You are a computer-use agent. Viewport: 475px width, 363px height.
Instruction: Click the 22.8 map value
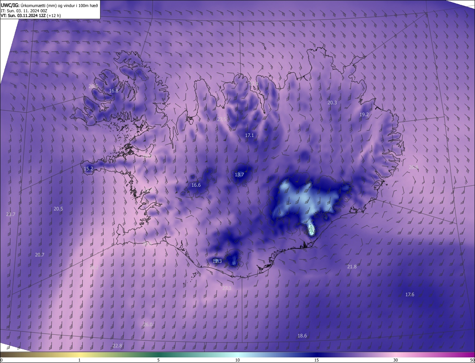click(117, 346)
